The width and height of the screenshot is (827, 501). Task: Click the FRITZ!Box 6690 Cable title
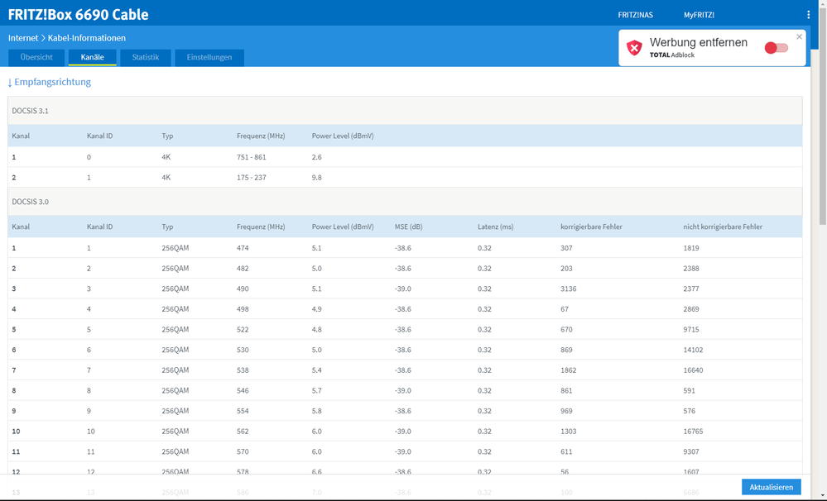79,15
